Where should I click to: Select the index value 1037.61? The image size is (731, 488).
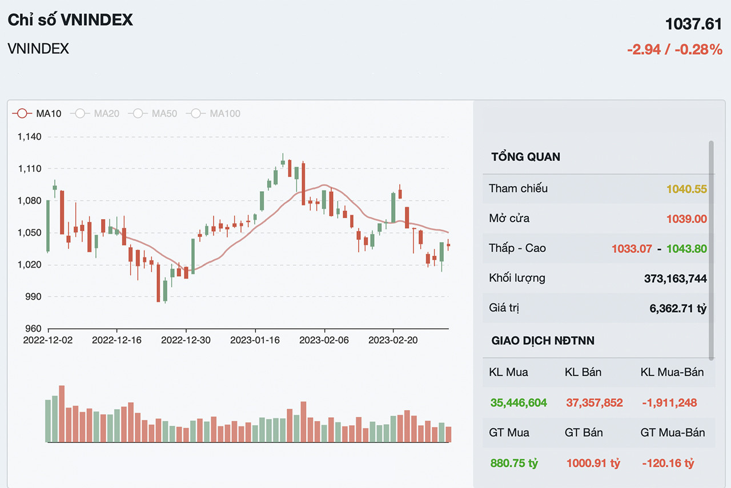coord(693,24)
